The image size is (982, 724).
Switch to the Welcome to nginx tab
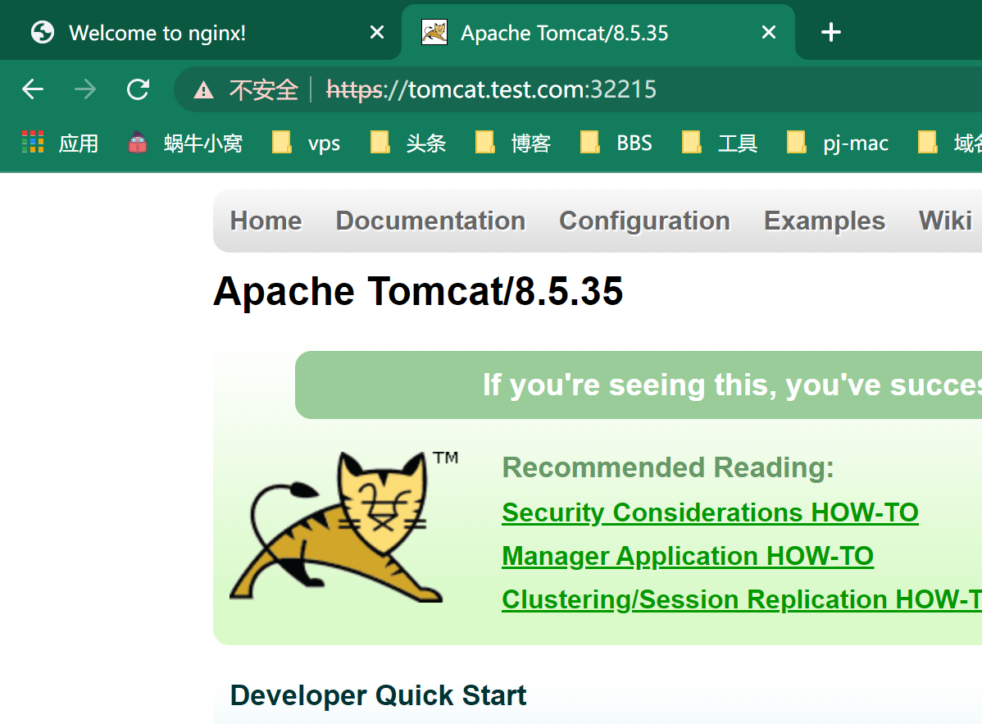click(x=157, y=33)
